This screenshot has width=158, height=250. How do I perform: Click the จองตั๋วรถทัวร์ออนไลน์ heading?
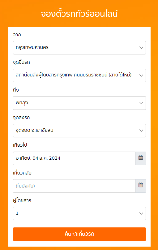pyautogui.click(x=79, y=14)
